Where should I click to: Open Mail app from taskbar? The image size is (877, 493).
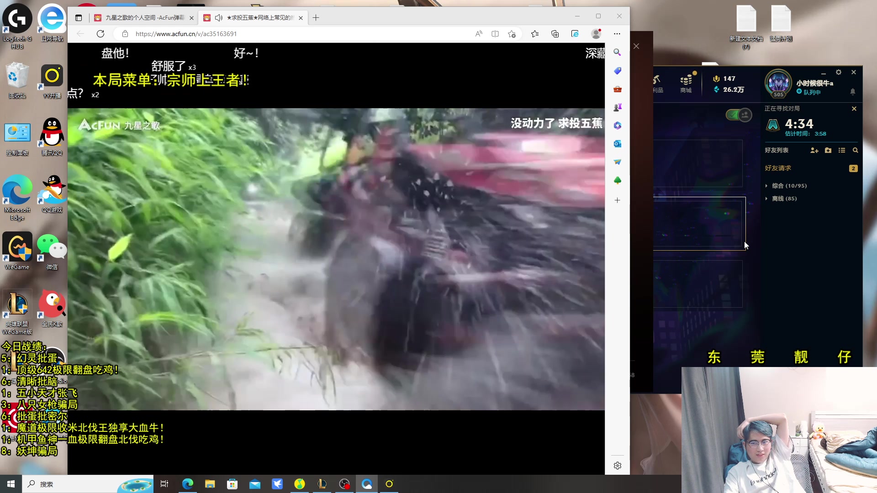(254, 484)
